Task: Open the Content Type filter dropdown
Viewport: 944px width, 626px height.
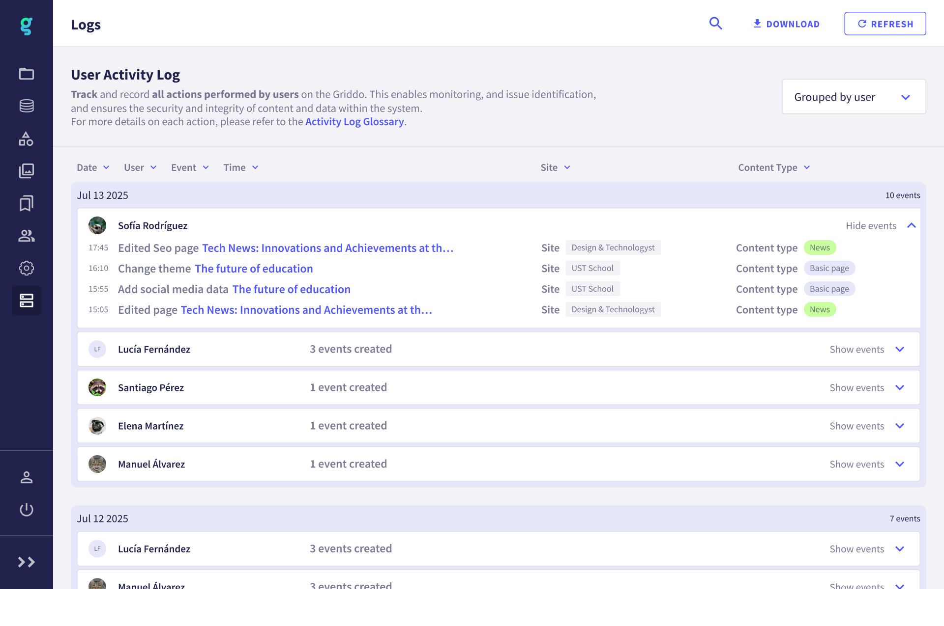Action: (x=773, y=167)
